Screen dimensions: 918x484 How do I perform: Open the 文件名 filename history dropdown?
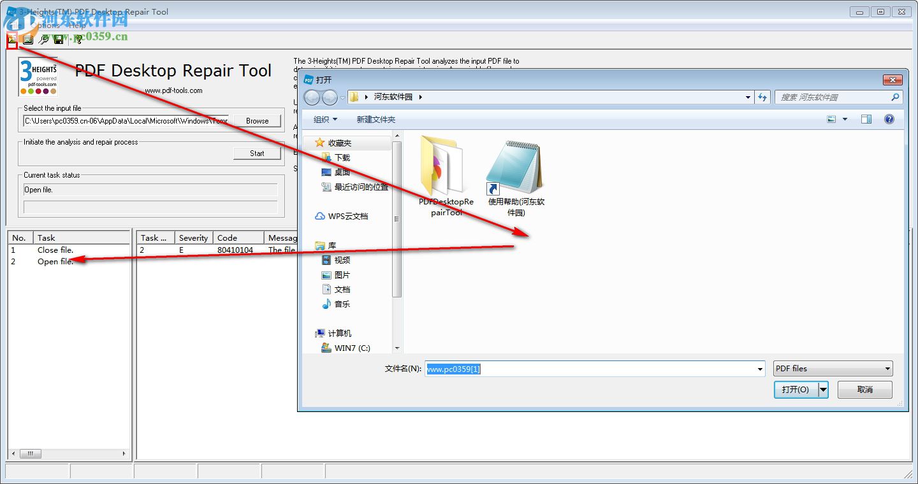pyautogui.click(x=760, y=369)
